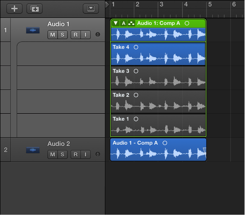Click the Audio 2 waveform track icon

[x=33, y=150]
